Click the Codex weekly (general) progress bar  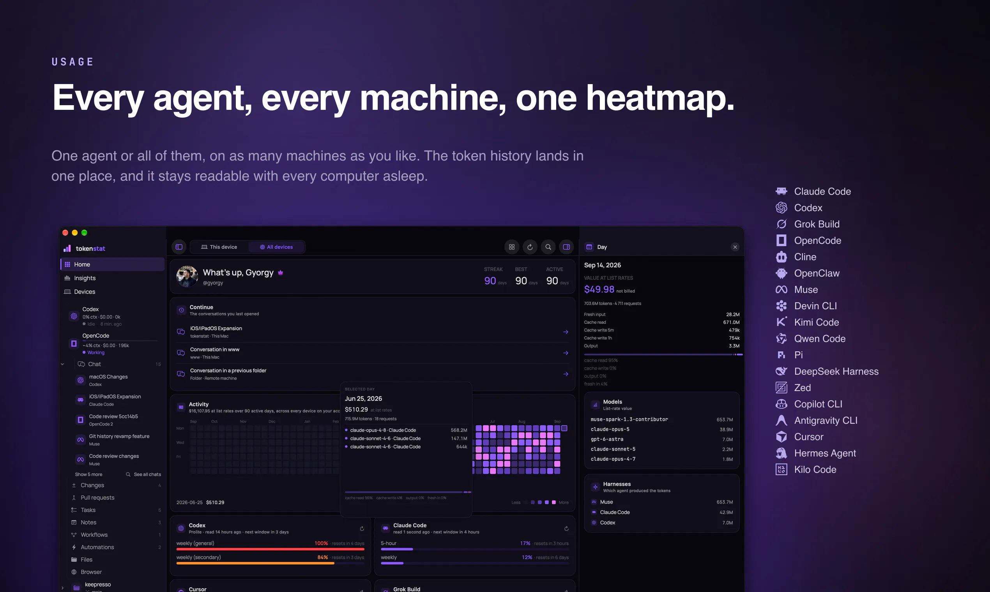270,549
